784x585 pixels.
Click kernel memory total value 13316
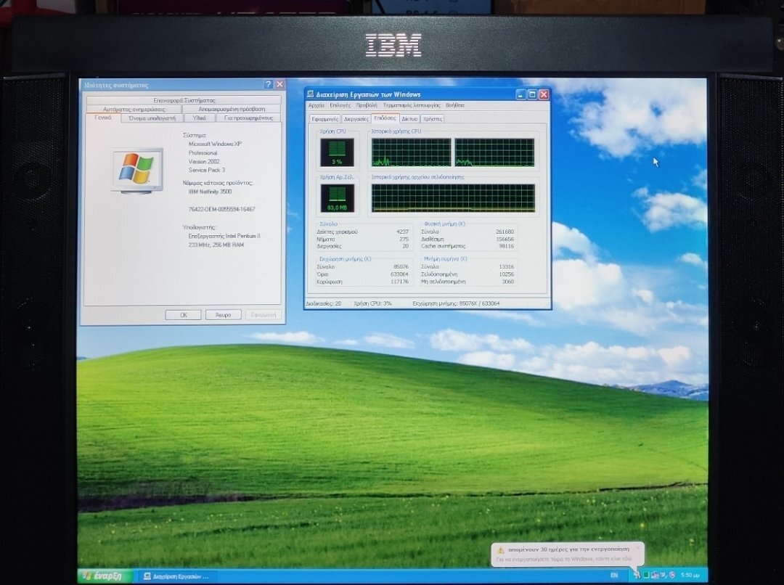coord(506,267)
